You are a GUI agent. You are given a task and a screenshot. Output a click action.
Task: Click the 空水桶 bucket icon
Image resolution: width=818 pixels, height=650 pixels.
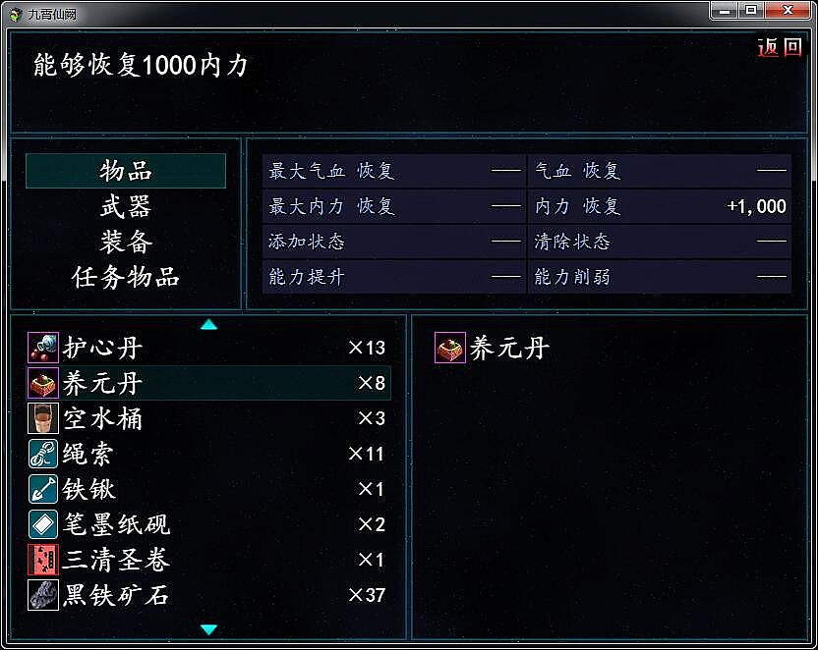[x=43, y=418]
